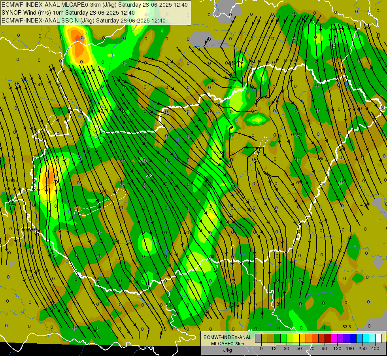Click the 4.96 value on the map

(x=364, y=205)
